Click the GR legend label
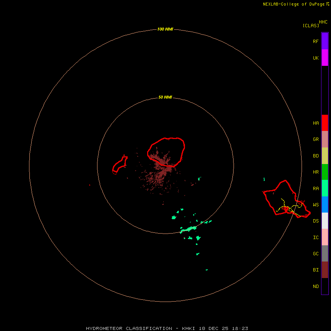 point(316,139)
